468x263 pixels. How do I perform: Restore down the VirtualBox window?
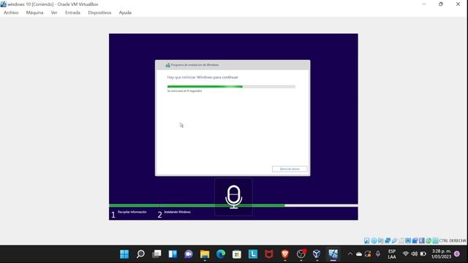441,4
